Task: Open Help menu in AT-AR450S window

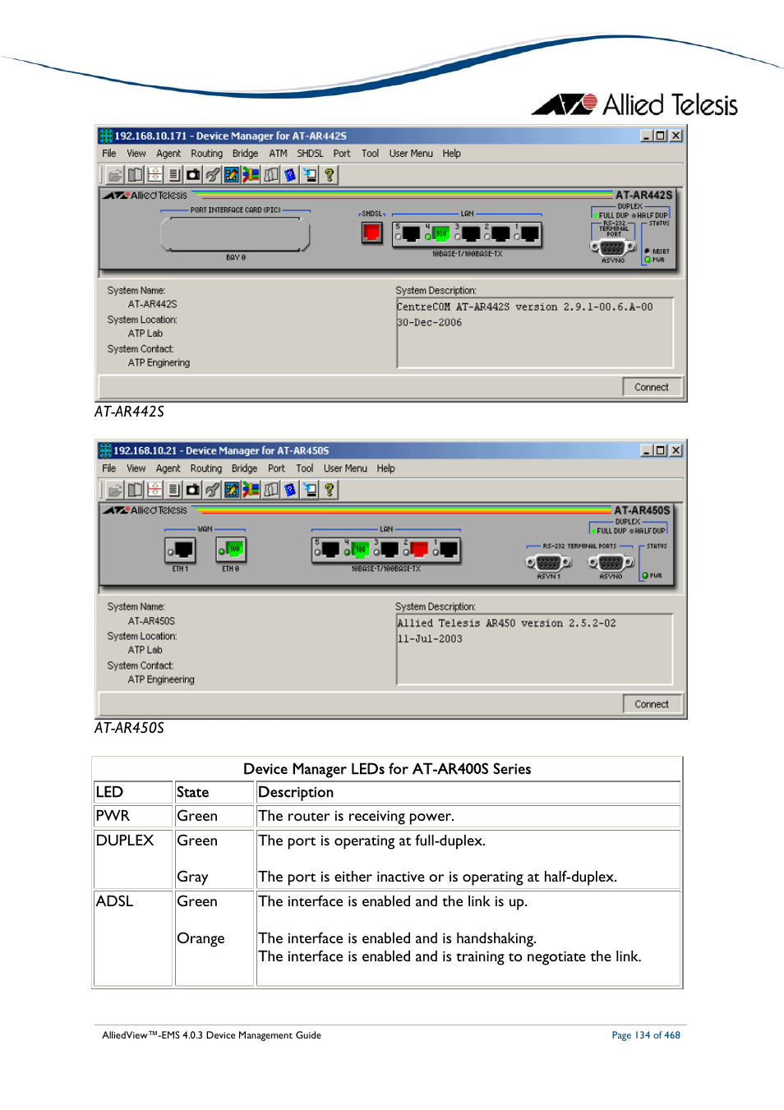Action: [386, 469]
